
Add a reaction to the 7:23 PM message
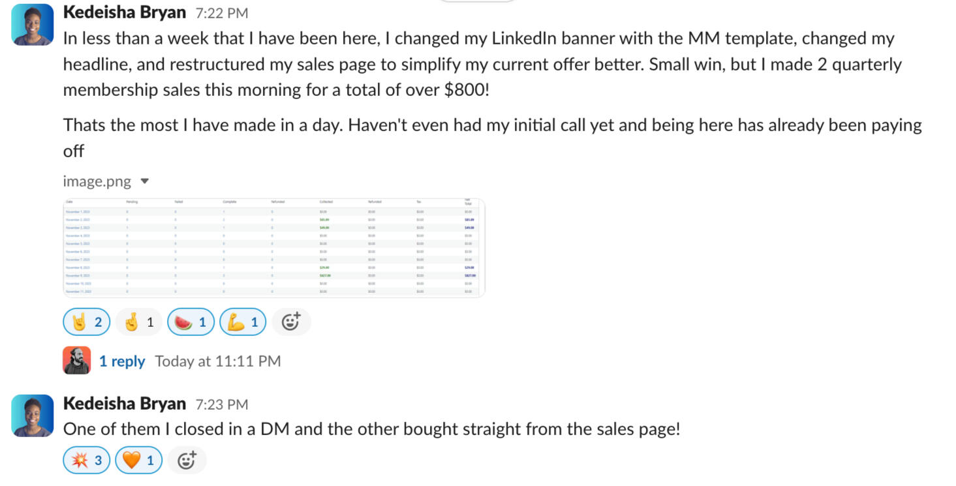(x=187, y=461)
